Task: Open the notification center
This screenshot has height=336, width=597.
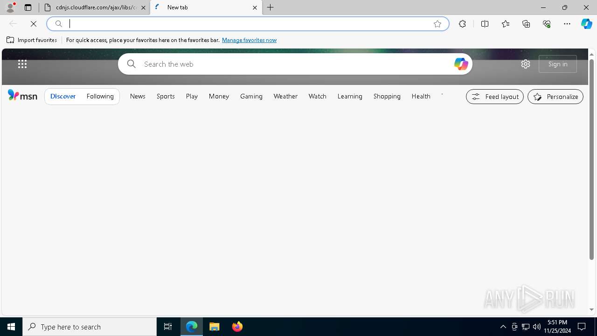Action: 582,327
